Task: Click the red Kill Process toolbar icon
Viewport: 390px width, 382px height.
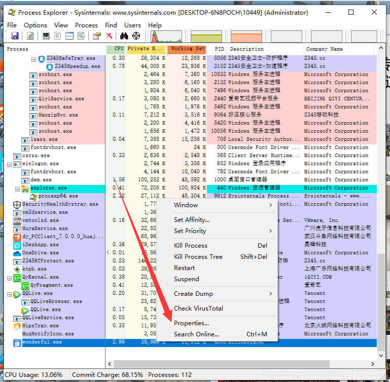Action: tap(109, 36)
